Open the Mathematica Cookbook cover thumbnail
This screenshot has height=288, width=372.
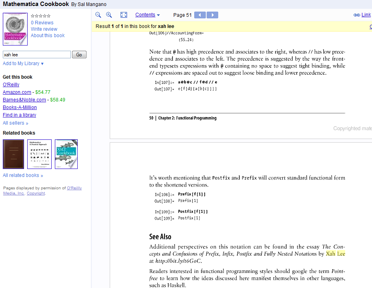(x=15, y=29)
